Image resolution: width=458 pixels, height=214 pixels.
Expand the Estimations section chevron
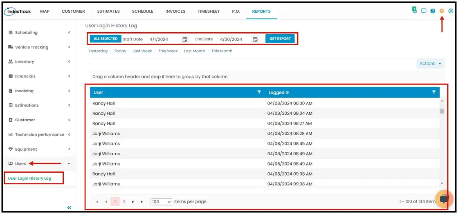click(x=69, y=105)
